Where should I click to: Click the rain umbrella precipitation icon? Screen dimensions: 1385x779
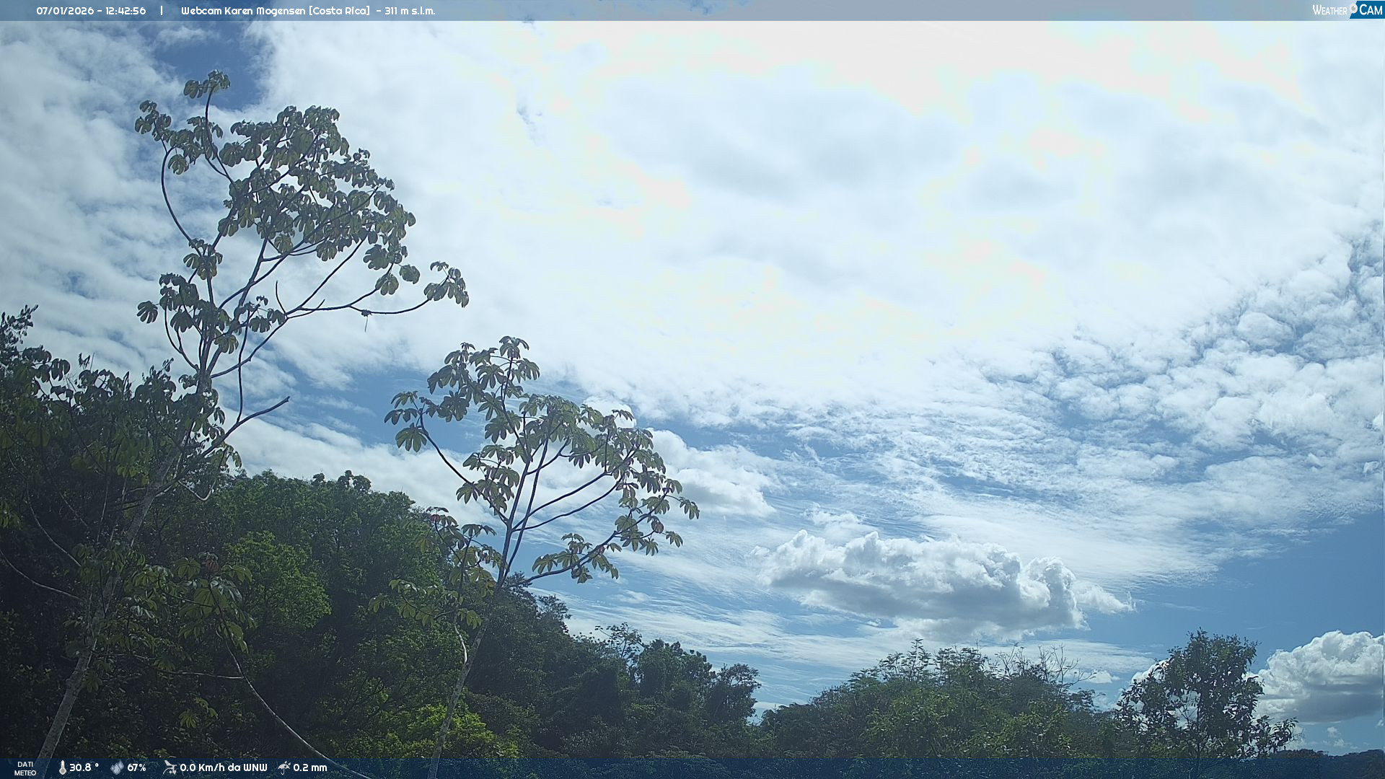284,767
